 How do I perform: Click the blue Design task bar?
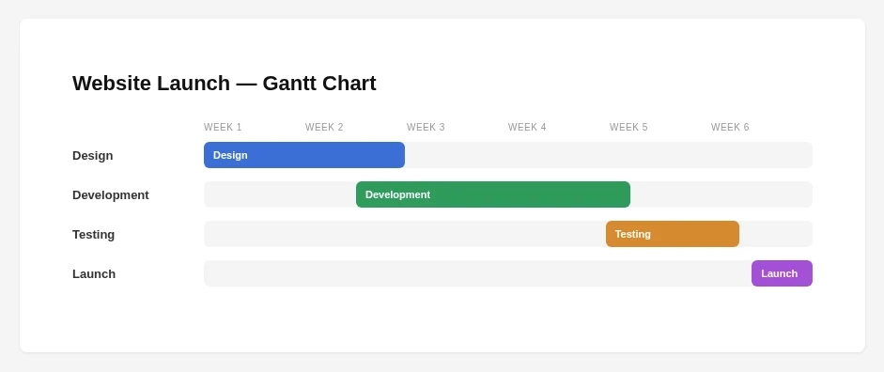click(x=304, y=155)
